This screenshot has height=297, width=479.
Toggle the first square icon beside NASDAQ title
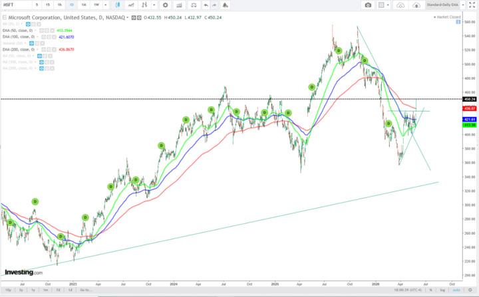[134, 18]
